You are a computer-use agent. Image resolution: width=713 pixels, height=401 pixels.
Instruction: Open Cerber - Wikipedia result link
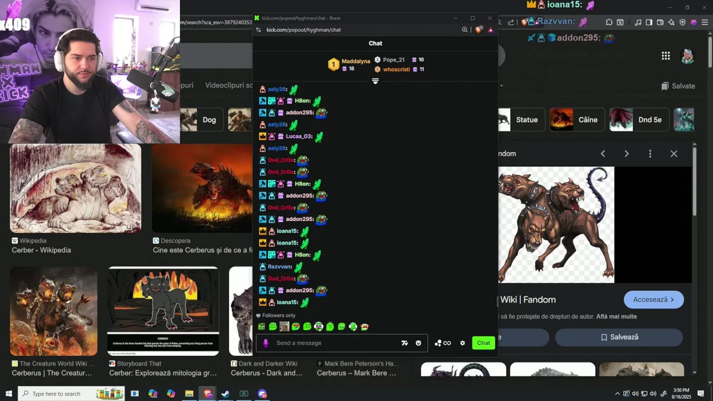pyautogui.click(x=41, y=251)
